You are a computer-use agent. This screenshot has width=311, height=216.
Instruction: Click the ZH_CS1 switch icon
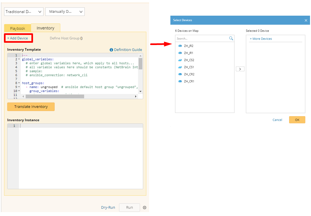point(180,67)
